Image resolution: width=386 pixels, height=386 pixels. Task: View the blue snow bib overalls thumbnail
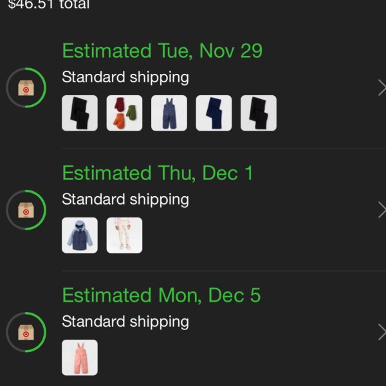[169, 113]
